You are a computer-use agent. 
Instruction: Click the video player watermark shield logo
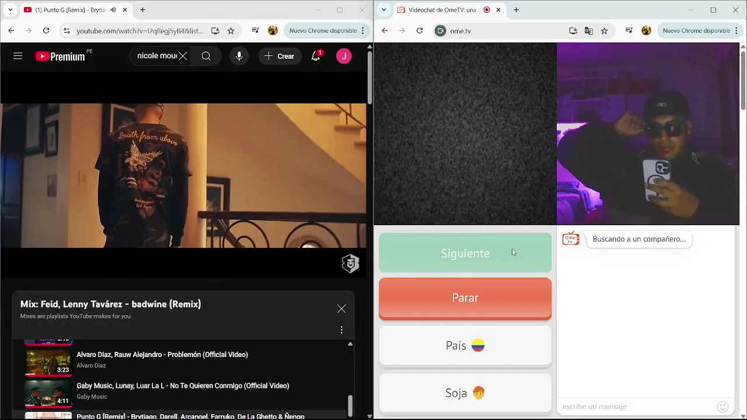350,264
